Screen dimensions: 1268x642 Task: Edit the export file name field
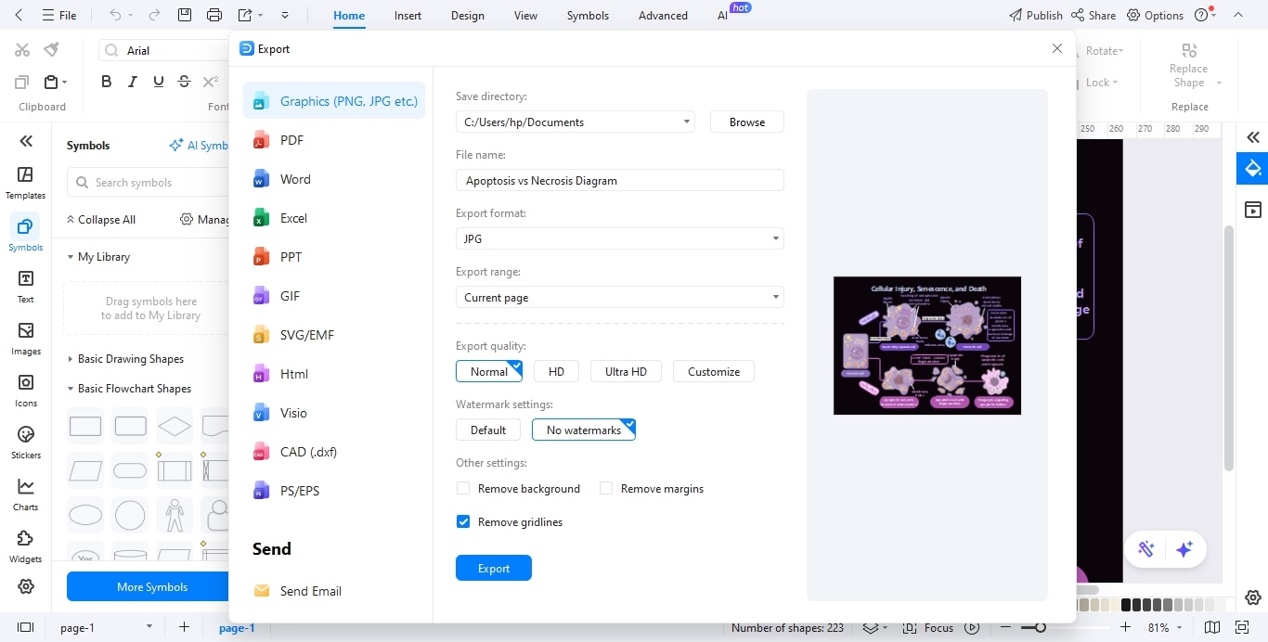(619, 180)
